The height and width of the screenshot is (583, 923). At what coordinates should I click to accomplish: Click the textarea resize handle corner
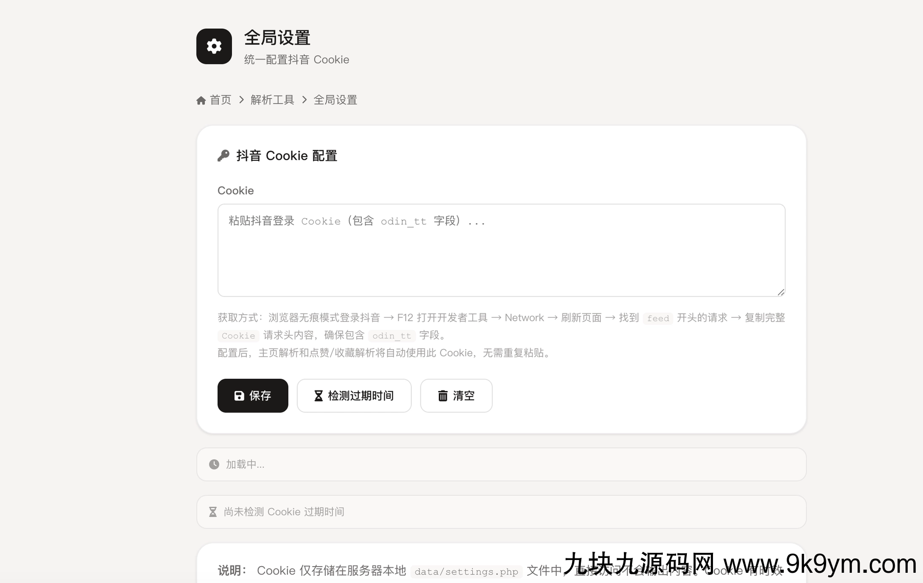coord(781,292)
